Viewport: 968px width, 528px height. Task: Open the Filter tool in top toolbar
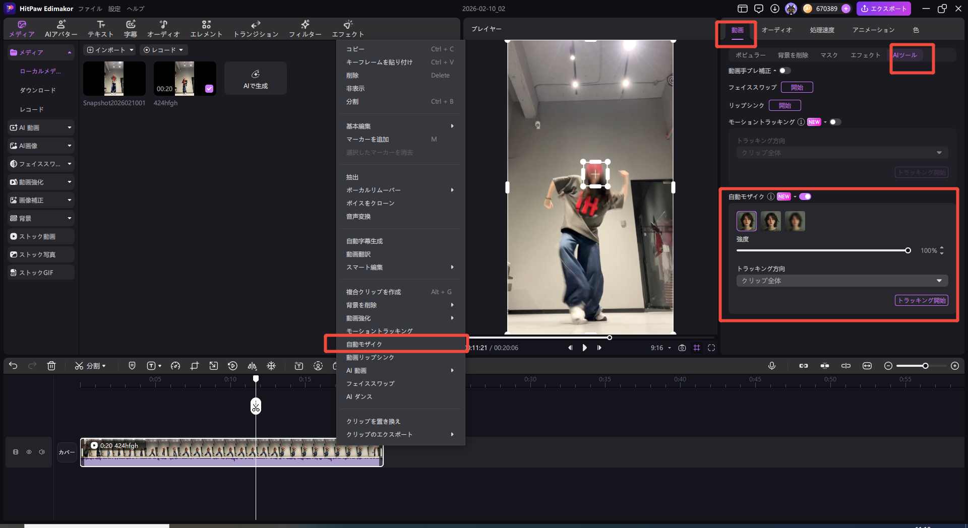pos(305,29)
